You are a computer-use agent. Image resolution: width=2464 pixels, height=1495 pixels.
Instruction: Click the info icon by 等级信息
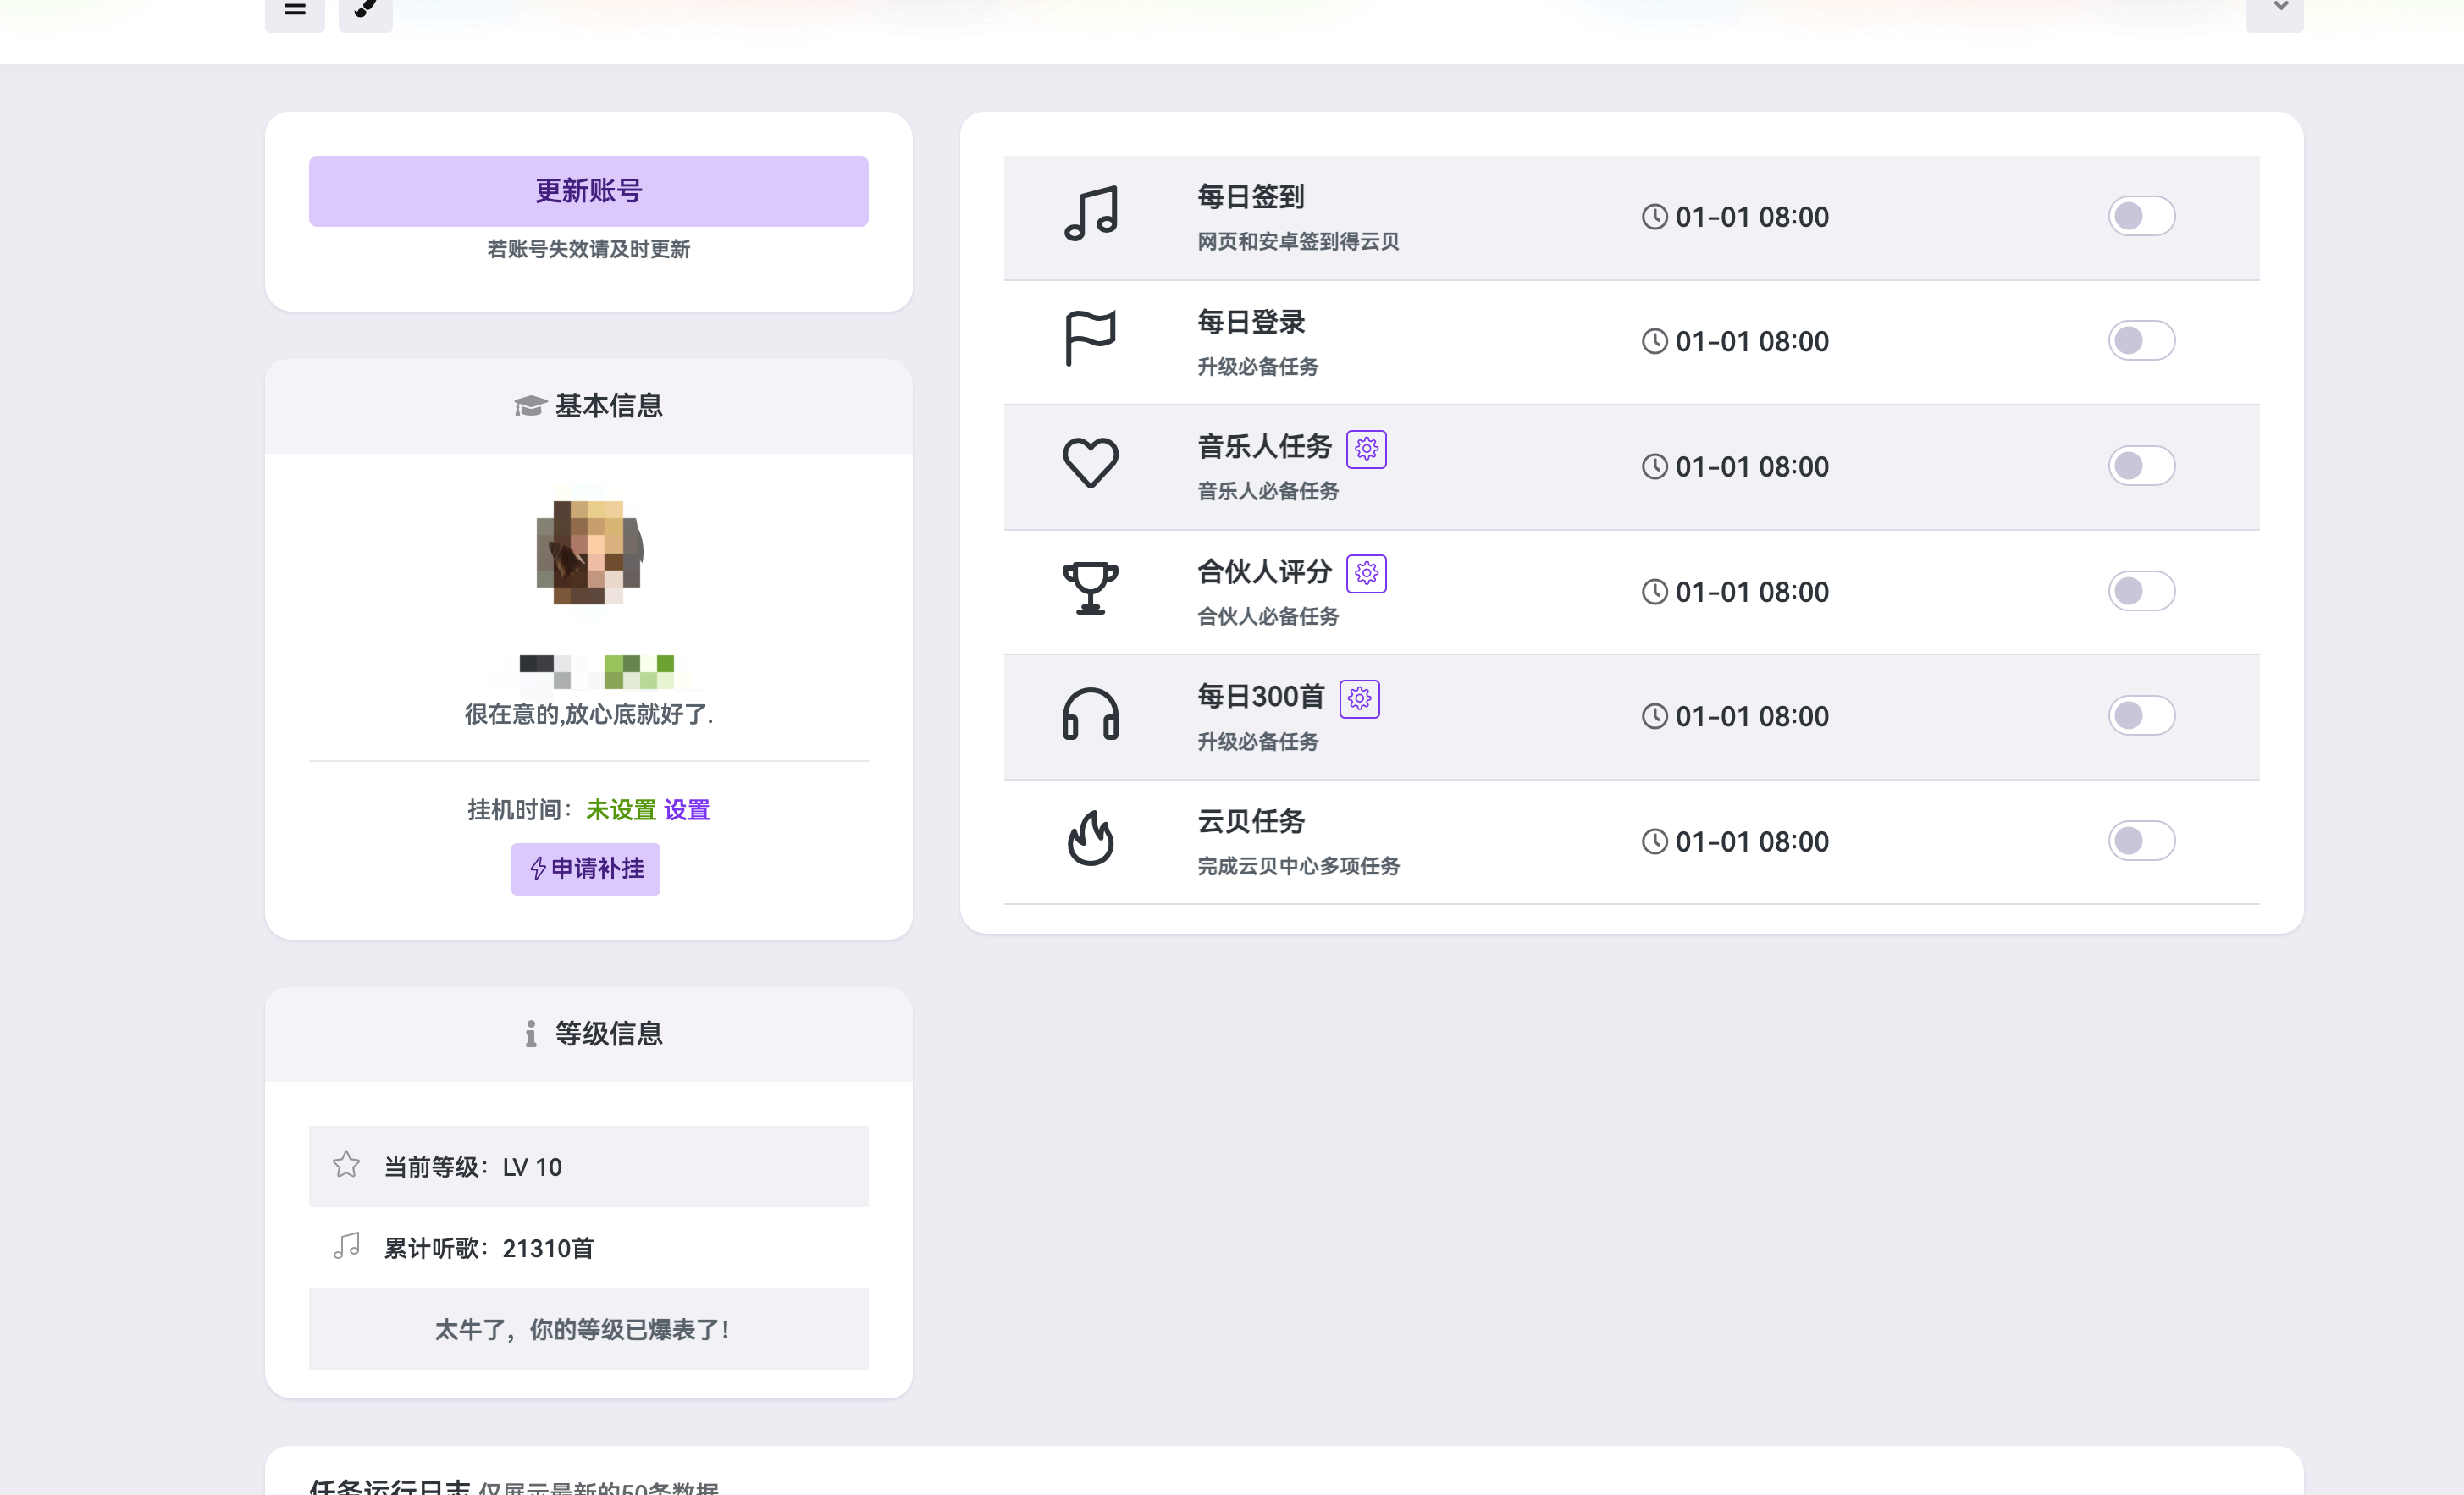[x=531, y=1034]
